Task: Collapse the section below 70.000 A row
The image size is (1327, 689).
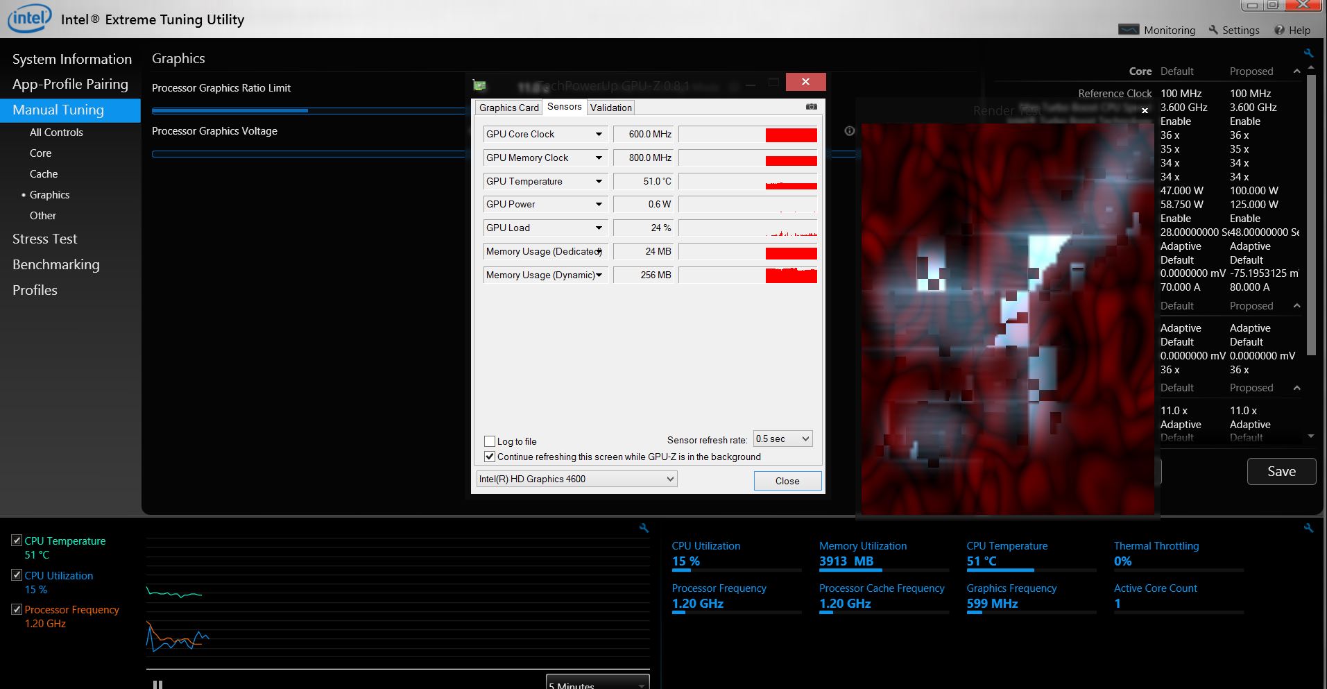Action: coord(1296,306)
